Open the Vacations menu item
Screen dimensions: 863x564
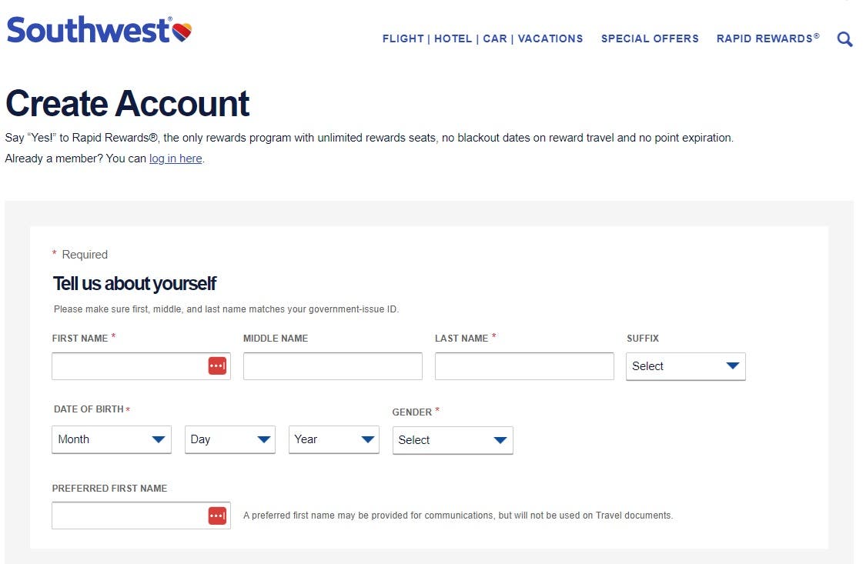click(x=550, y=38)
